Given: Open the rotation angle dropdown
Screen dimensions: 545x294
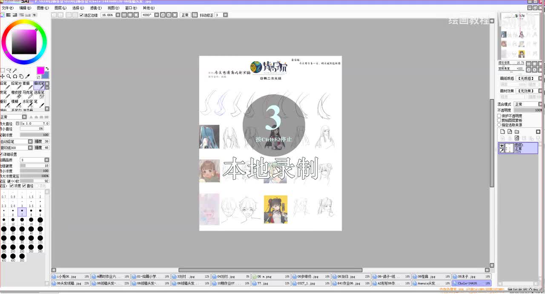Looking at the screenshot, I should click(x=157, y=15).
